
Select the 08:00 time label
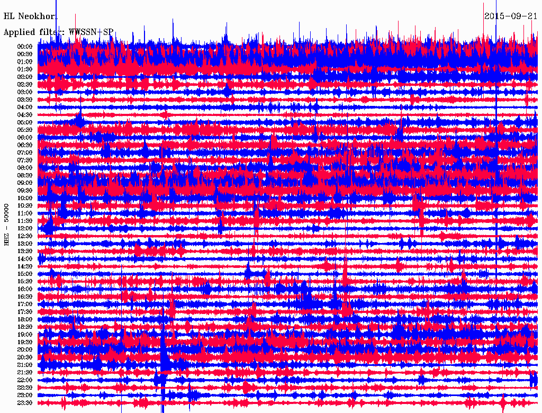25,168
